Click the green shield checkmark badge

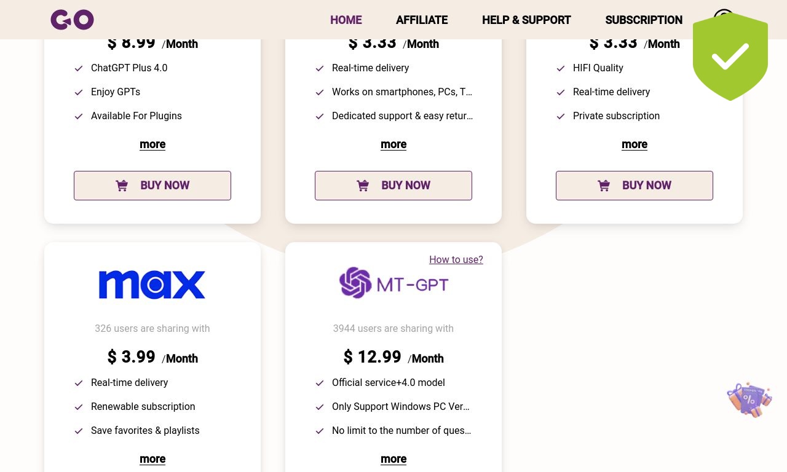click(730, 57)
